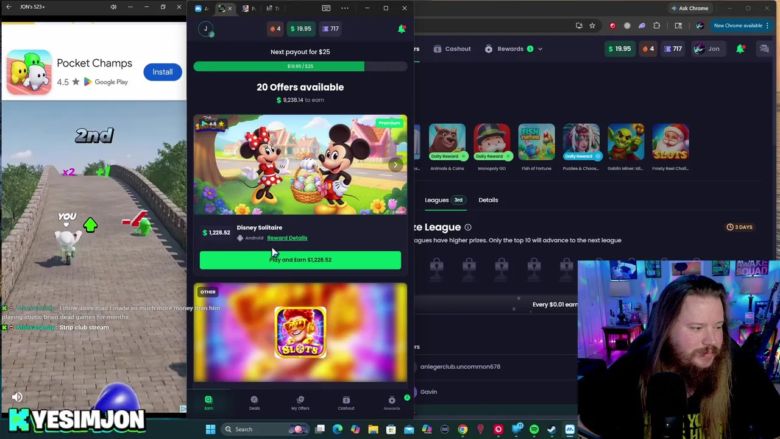Open File Explorer from taskbar
Image resolution: width=780 pixels, height=439 pixels.
coord(373,429)
